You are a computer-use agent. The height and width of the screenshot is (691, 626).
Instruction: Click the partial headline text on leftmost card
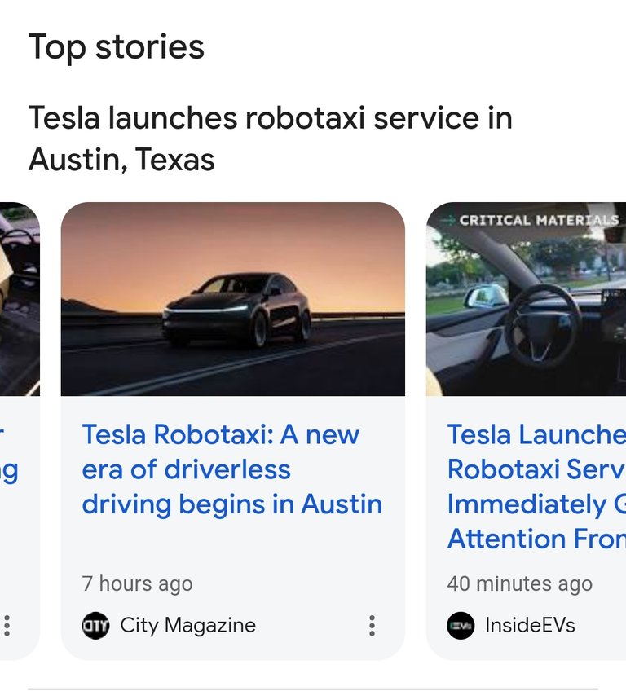pyautogui.click(x=9, y=452)
